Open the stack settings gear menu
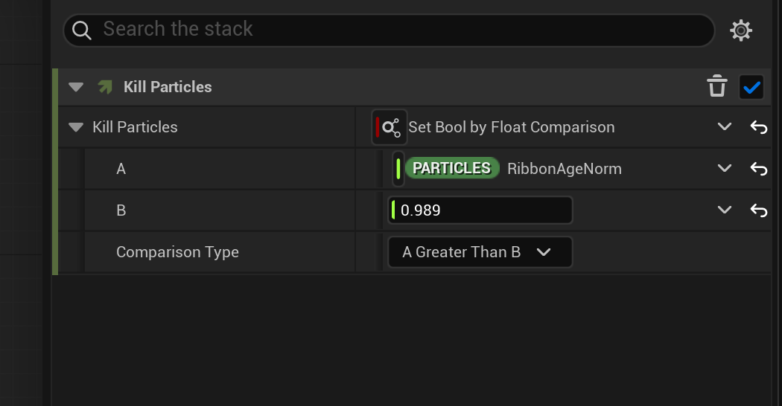 tap(740, 30)
